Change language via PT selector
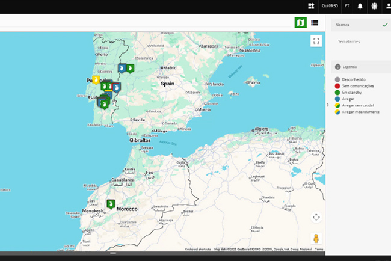391x261 pixels. click(x=347, y=6)
